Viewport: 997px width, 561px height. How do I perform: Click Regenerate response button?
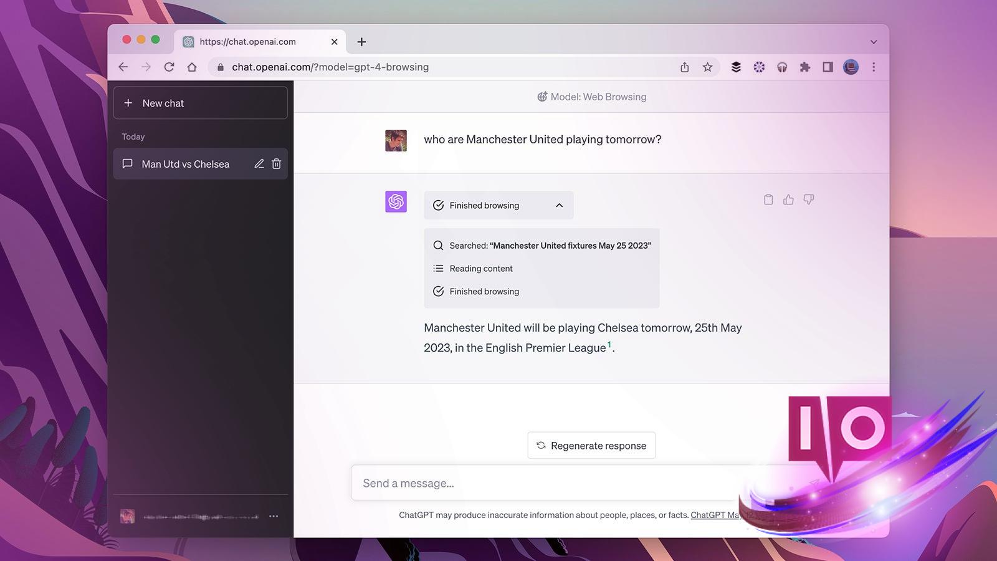point(591,446)
